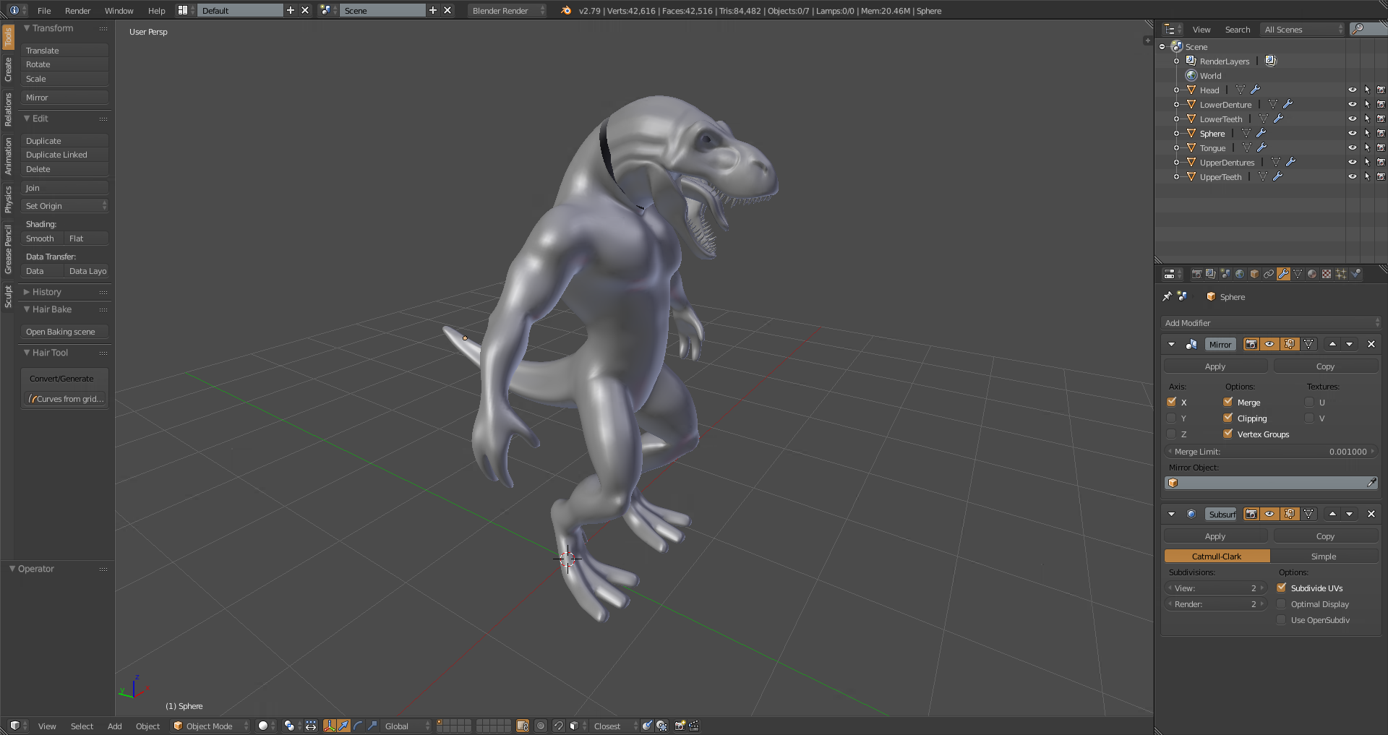This screenshot has height=735, width=1388.
Task: Open the World properties tab icon
Action: (x=1240, y=274)
